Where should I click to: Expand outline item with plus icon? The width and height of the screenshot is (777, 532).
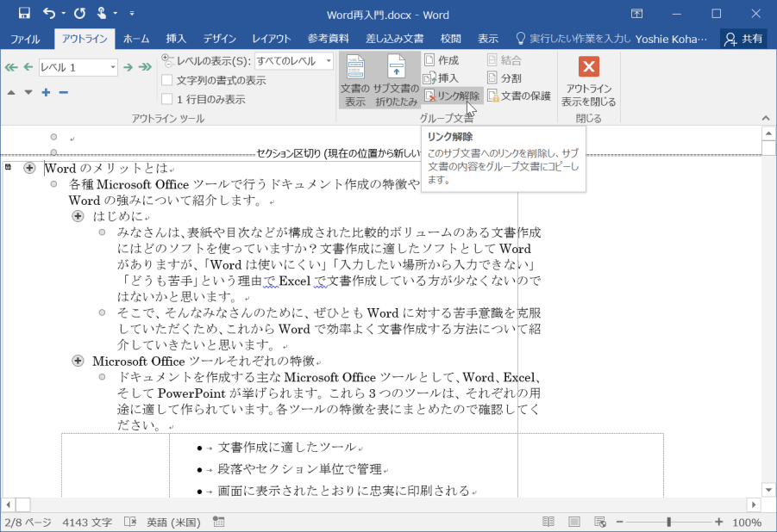(46, 93)
